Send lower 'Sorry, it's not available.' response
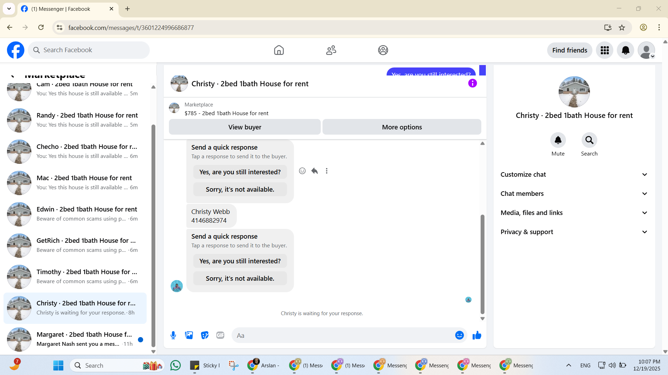The width and height of the screenshot is (668, 375). [240, 278]
